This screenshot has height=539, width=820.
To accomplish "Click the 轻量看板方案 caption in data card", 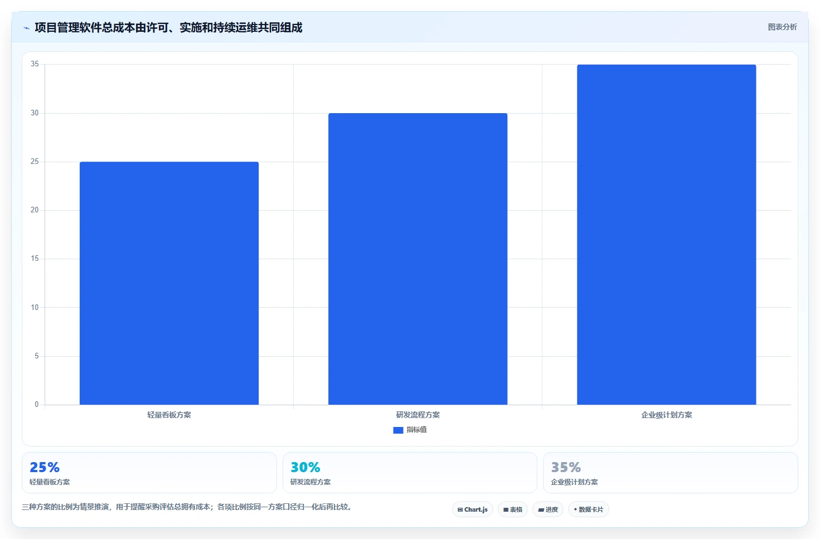I will point(50,482).
